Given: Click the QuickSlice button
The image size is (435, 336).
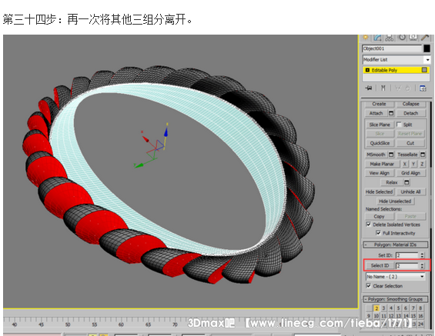Looking at the screenshot, I should pyautogui.click(x=380, y=143).
